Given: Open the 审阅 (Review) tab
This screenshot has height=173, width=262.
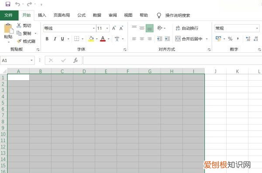Looking at the screenshot, I should (x=113, y=15).
